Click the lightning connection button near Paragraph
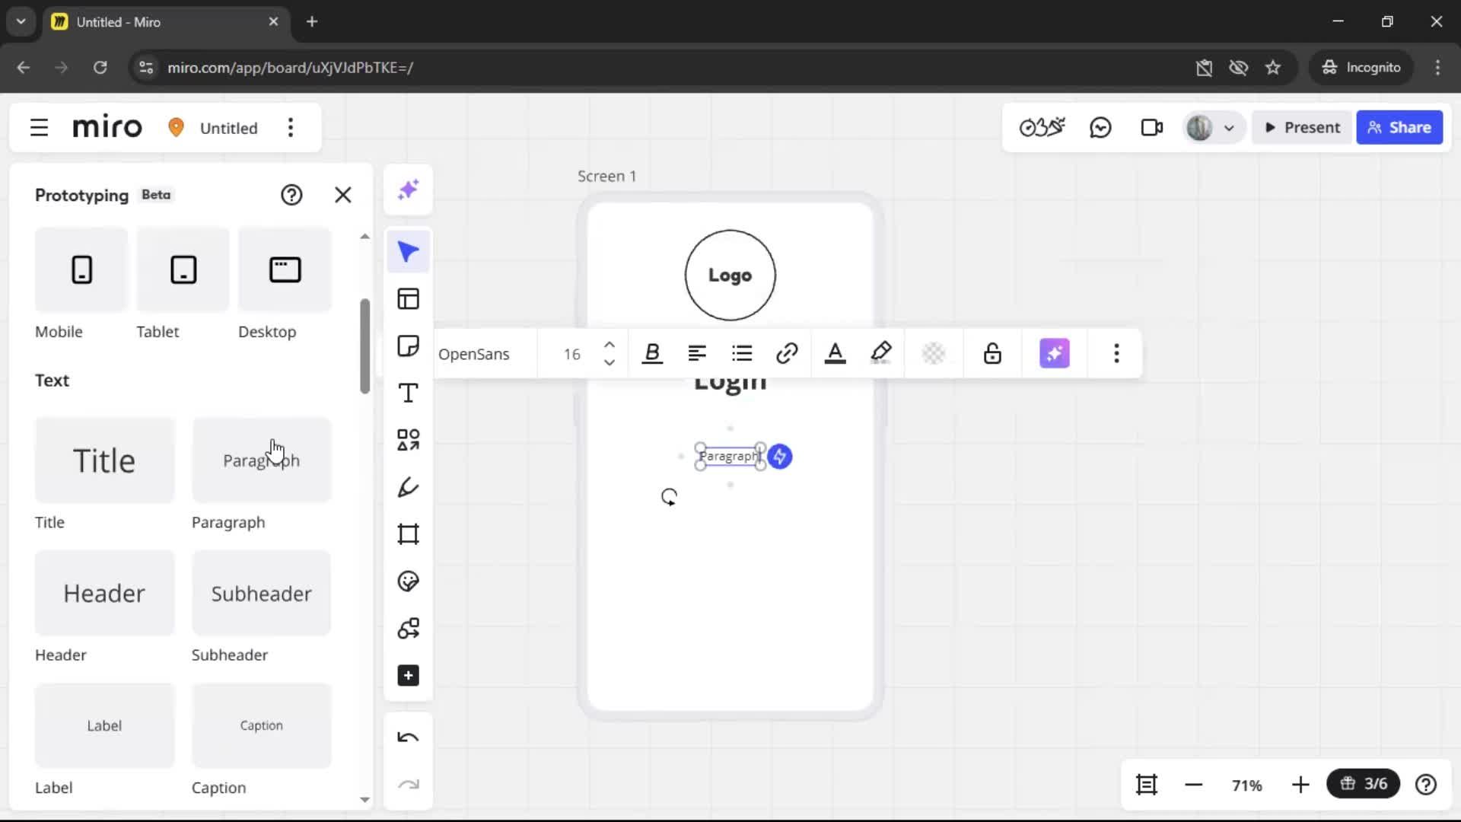 pyautogui.click(x=780, y=457)
